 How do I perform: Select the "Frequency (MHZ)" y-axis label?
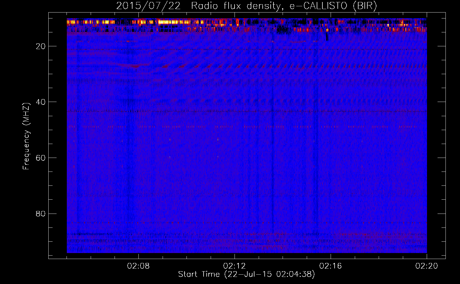tap(26, 136)
